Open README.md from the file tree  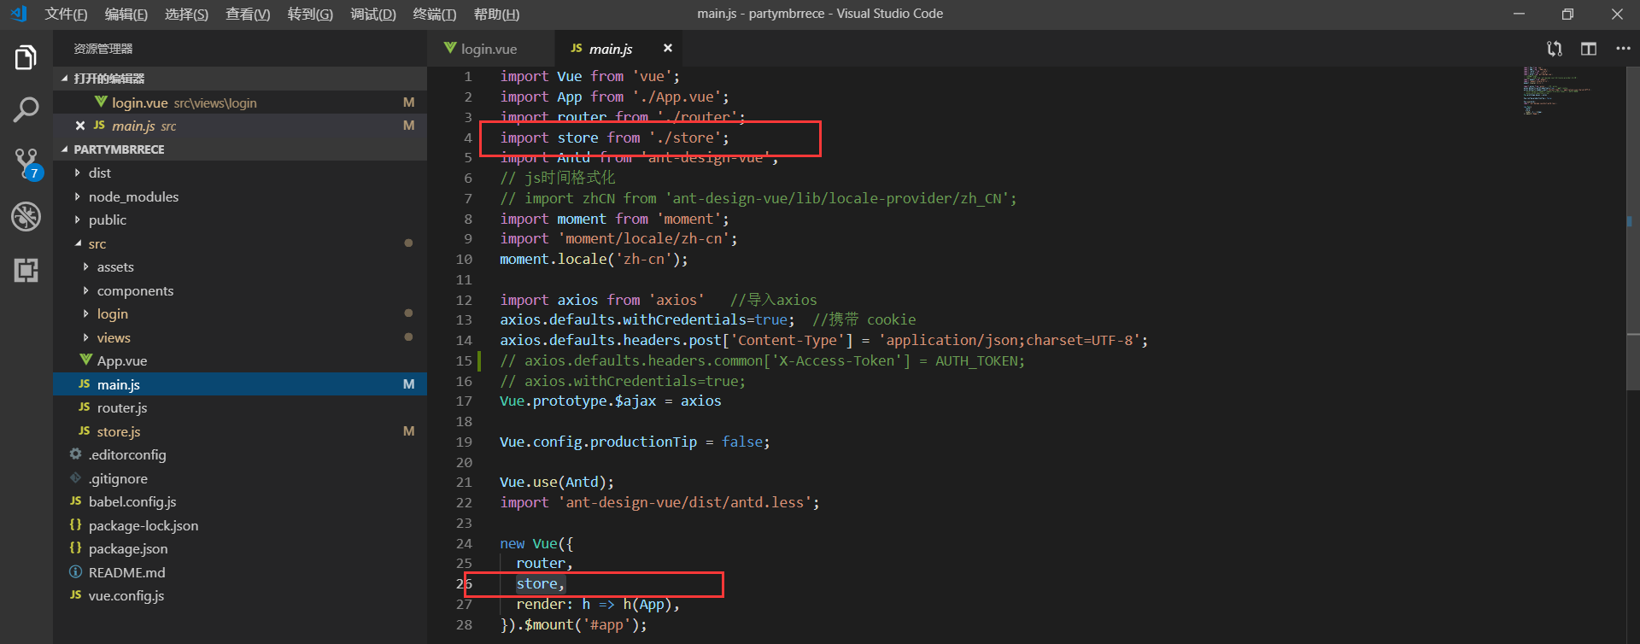click(x=240, y=572)
